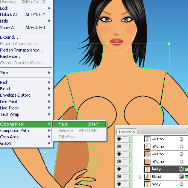Expand the Blend layer disclosure triangle
188x188 pixels.
click(x=141, y=177)
